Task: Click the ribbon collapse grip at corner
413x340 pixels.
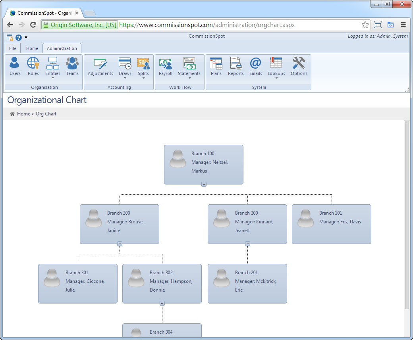Action: pos(407,90)
